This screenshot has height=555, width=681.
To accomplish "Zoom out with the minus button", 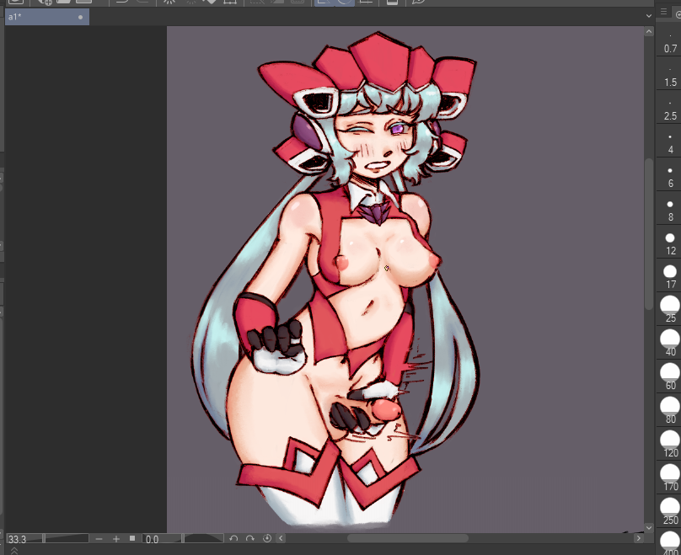I will pyautogui.click(x=99, y=538).
